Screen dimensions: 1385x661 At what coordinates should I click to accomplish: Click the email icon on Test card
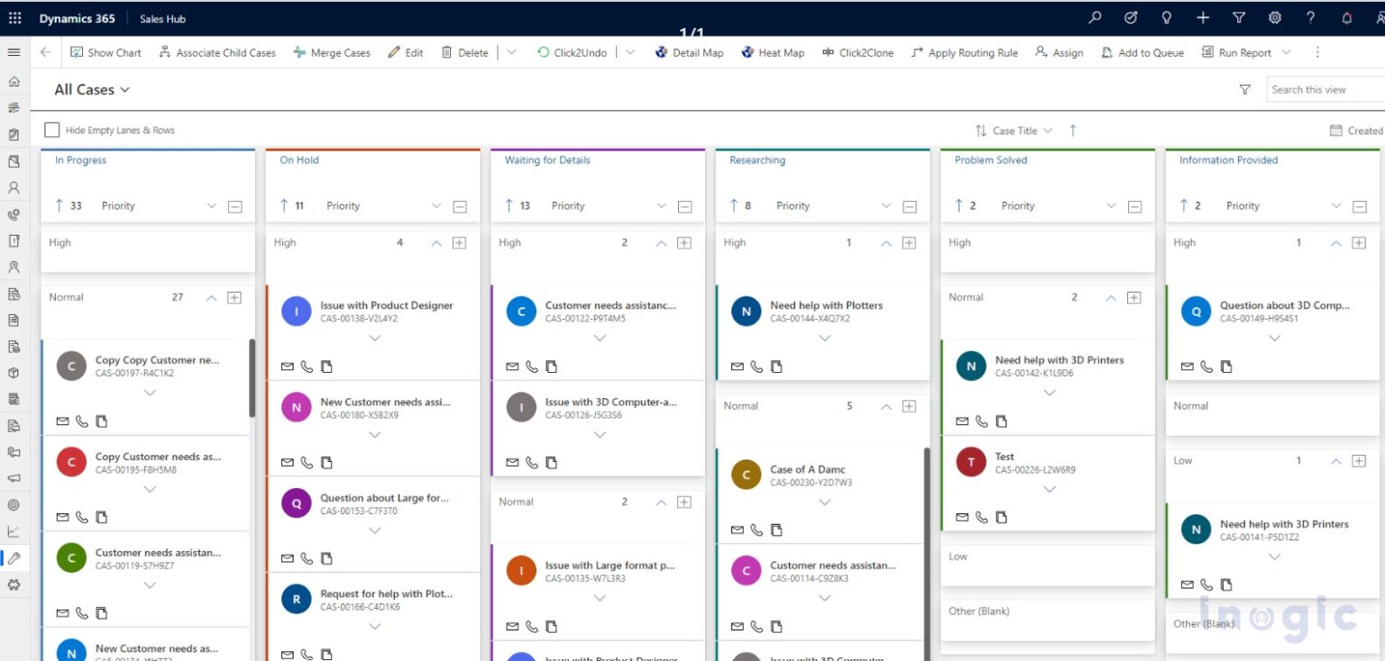962,518
